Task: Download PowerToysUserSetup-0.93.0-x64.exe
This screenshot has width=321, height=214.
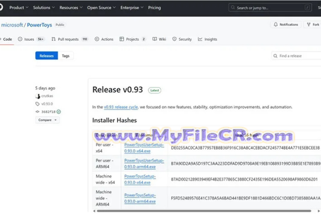Action: (x=144, y=148)
